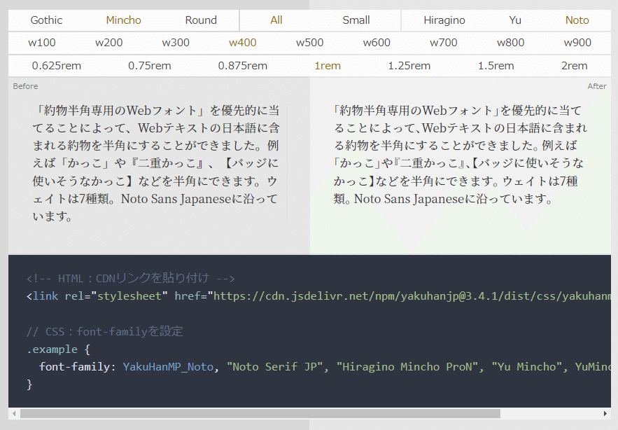Change font size to 1.5rem
Viewport: 618px width, 430px height.
pyautogui.click(x=496, y=66)
